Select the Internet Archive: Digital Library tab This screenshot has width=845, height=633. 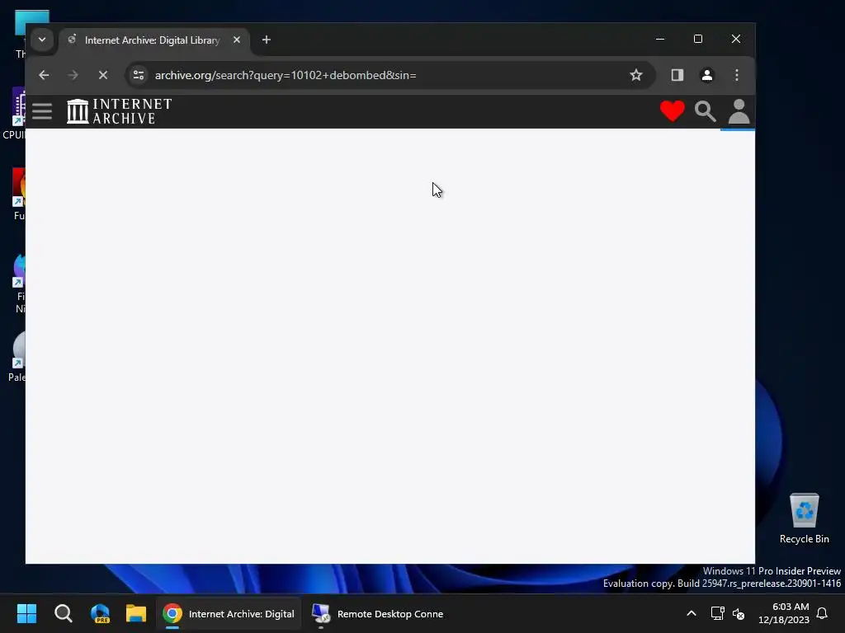[154, 40]
